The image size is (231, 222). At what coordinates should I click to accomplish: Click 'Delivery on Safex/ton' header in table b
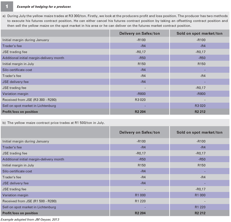coord(140,132)
